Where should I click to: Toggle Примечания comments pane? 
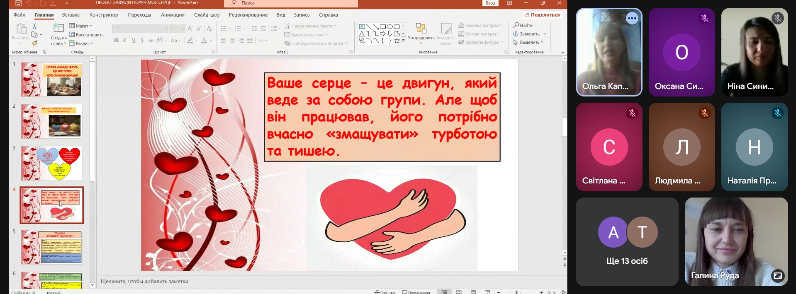click(x=416, y=292)
